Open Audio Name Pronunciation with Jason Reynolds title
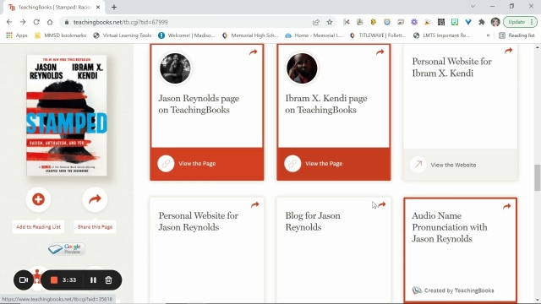 coord(450,227)
